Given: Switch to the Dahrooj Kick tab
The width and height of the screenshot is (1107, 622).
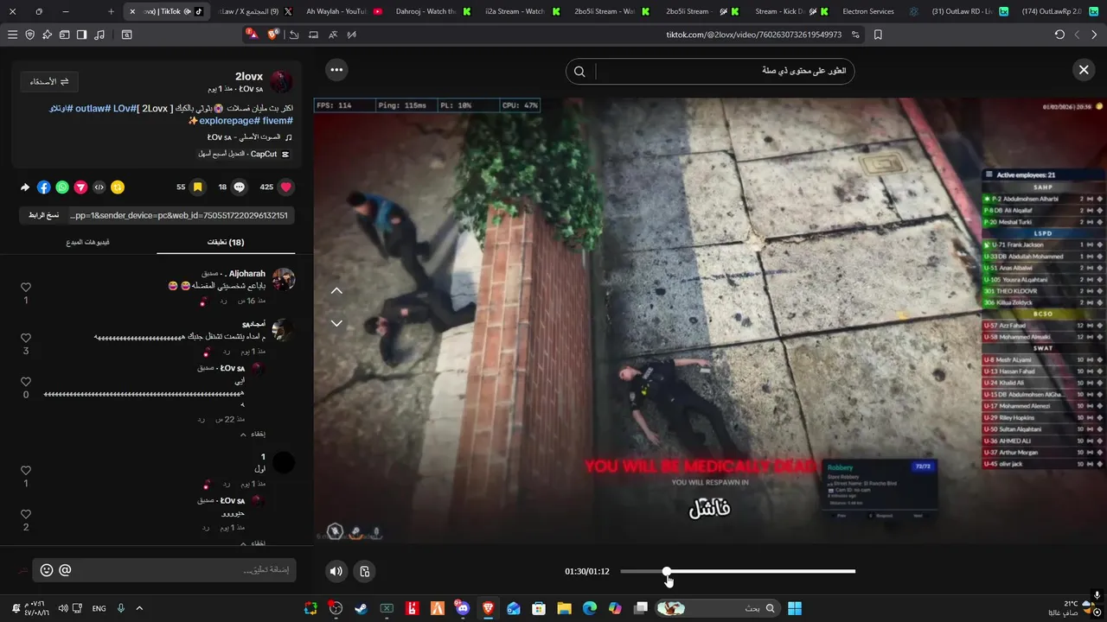Looking at the screenshot, I should coord(432,11).
